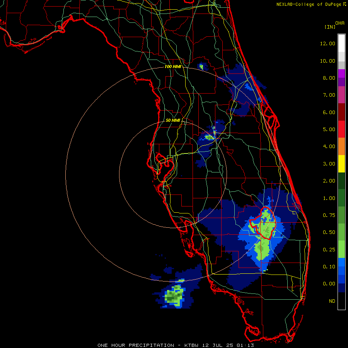Pick the yellow 3.00 legend swatch
Viewport: 348px width, 348px height.
coord(341,164)
